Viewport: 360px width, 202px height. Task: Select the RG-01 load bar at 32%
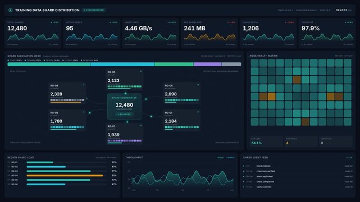(x=40, y=162)
